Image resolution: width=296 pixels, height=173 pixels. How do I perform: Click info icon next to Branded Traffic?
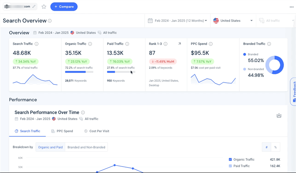click(x=269, y=44)
